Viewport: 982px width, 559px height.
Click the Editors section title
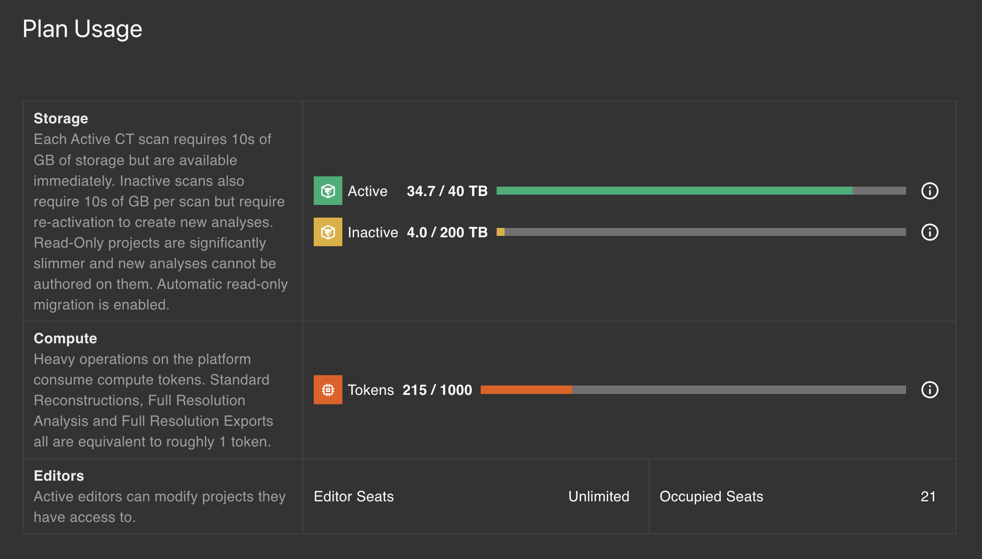pos(59,476)
